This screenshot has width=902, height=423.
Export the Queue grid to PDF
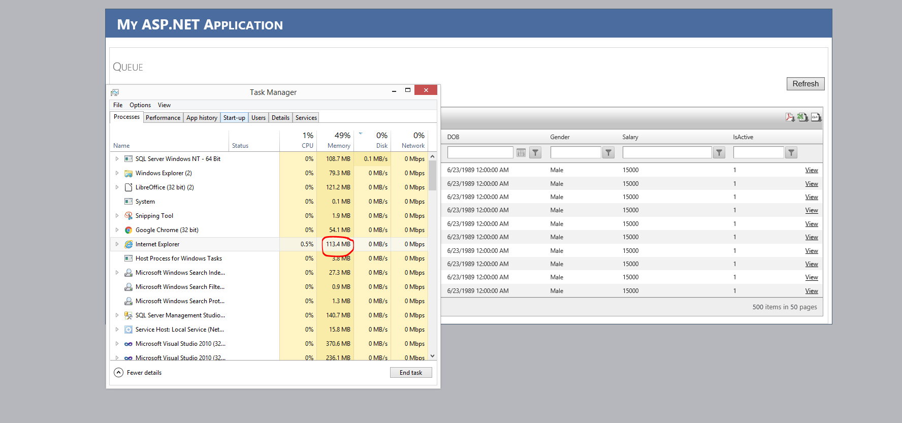[790, 117]
